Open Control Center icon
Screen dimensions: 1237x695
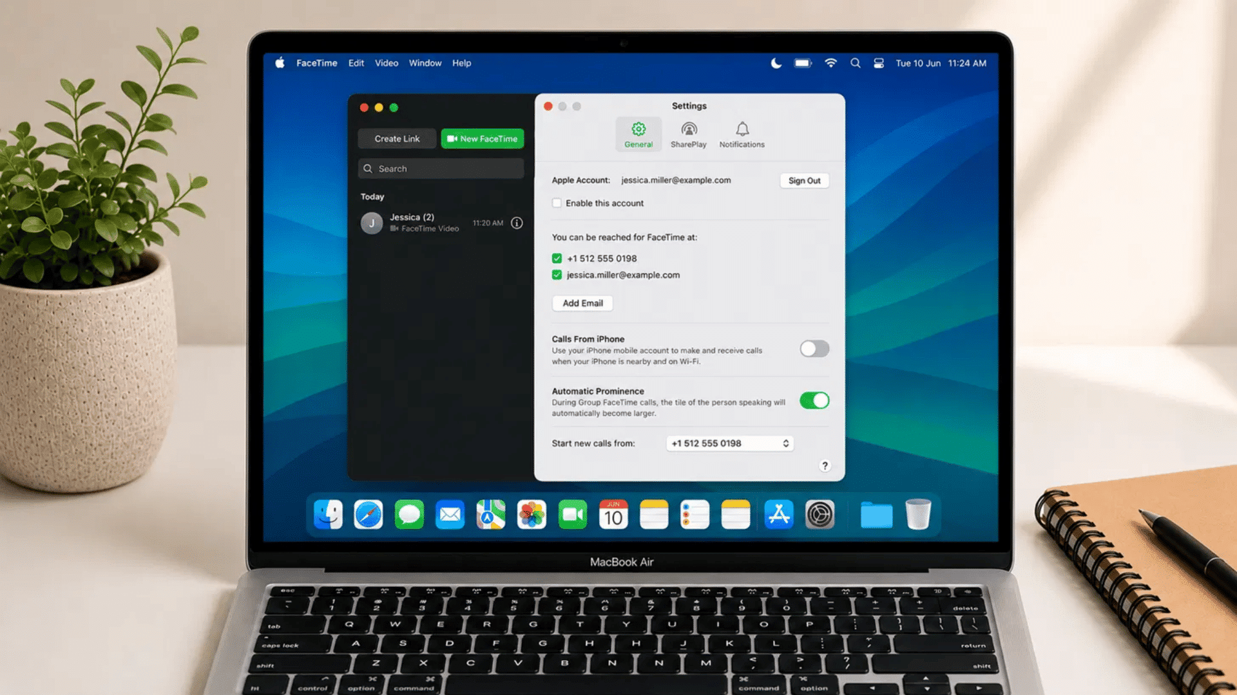click(x=879, y=63)
